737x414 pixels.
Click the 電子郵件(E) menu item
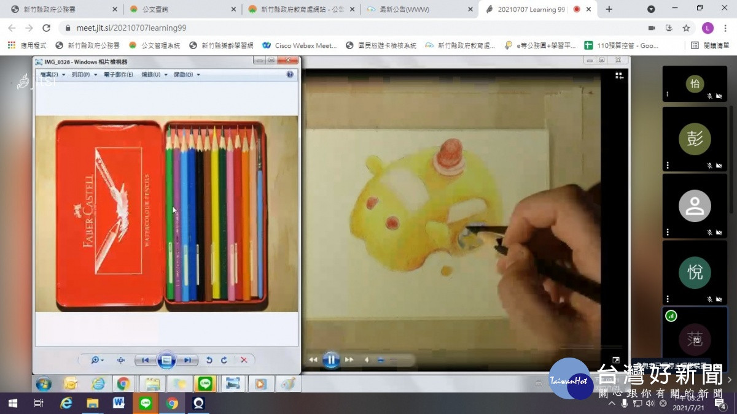point(119,74)
